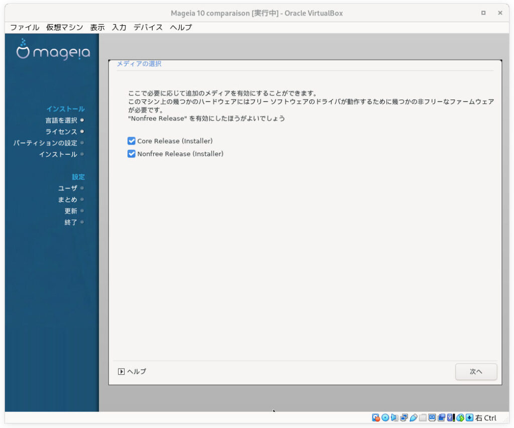Click the メディアの選択 heading
The image size is (514, 428).
139,64
